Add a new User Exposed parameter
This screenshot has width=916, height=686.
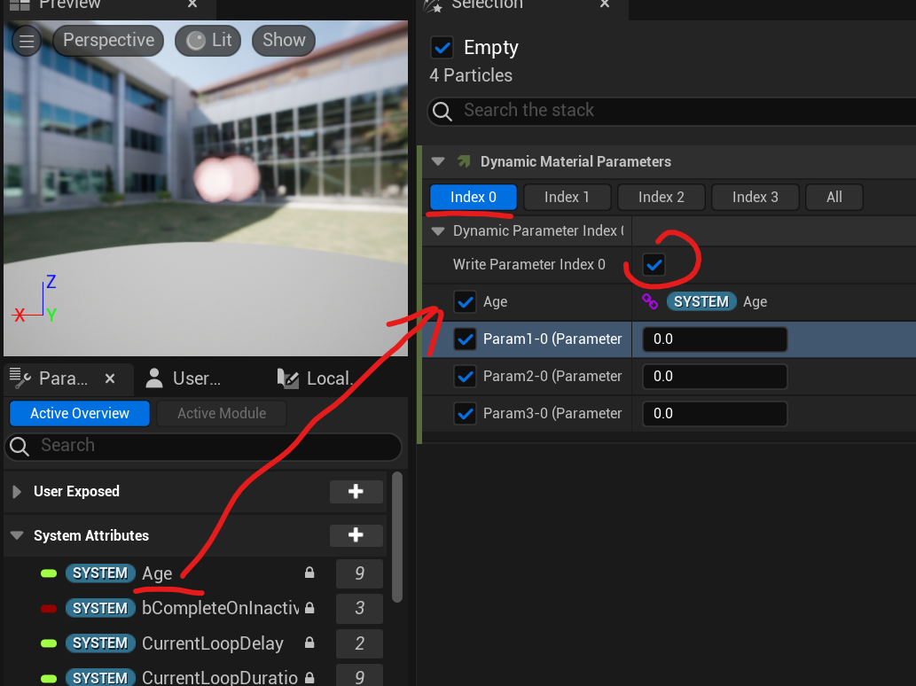tap(356, 492)
